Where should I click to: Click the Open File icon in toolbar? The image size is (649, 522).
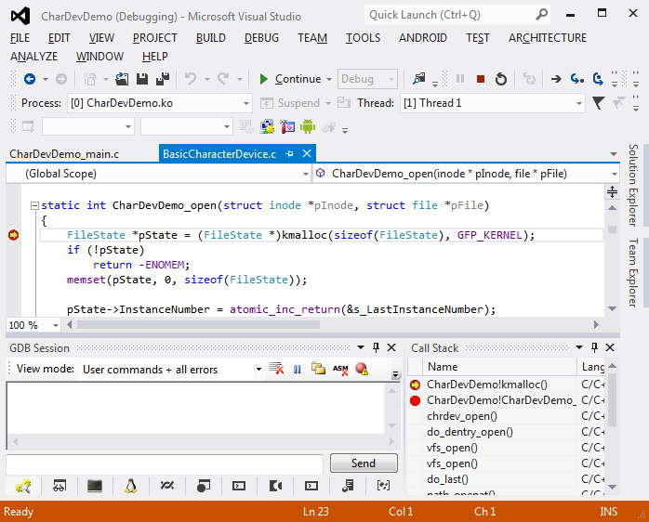pos(122,79)
